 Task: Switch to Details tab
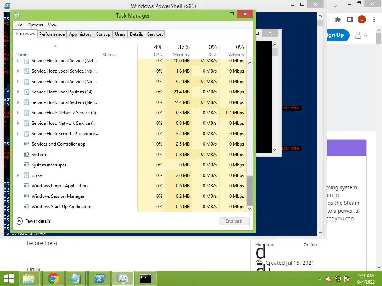[x=136, y=34]
